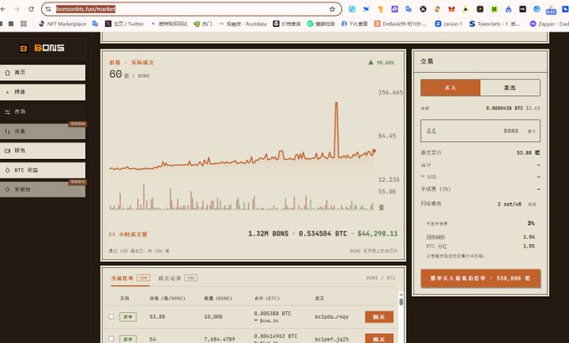Tick the checkbox on the 54 price order row
The image size is (569, 343).
tap(111, 339)
